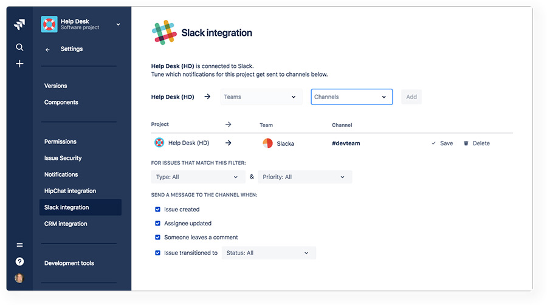Click the Project column header
This screenshot has height=305, width=547.
pyautogui.click(x=160, y=124)
